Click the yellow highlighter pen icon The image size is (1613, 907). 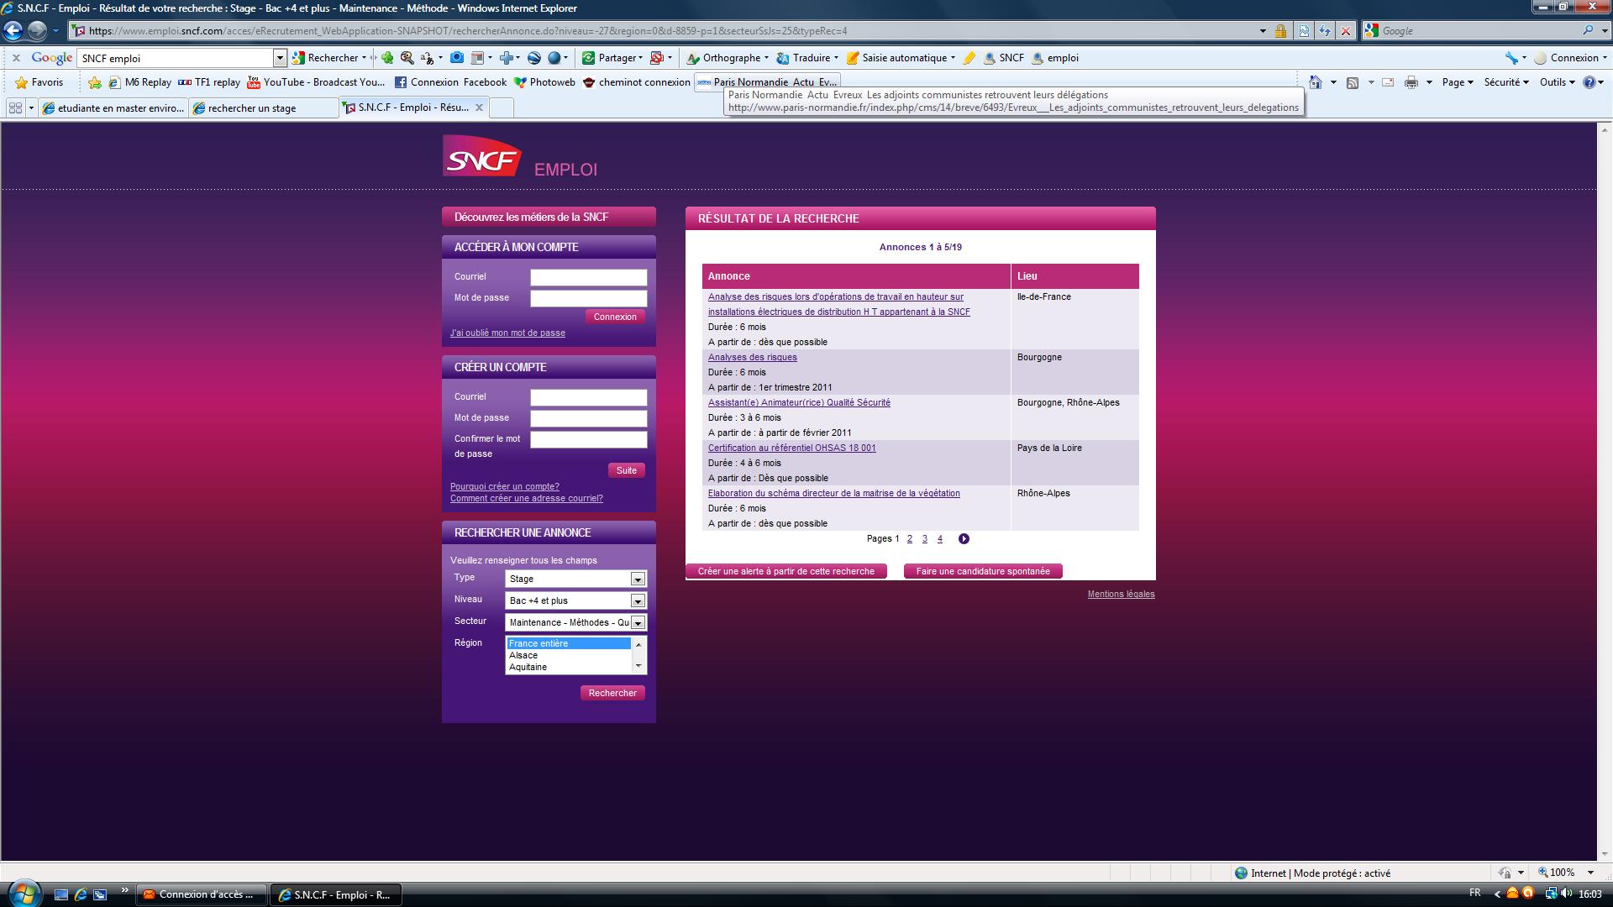[x=969, y=58]
